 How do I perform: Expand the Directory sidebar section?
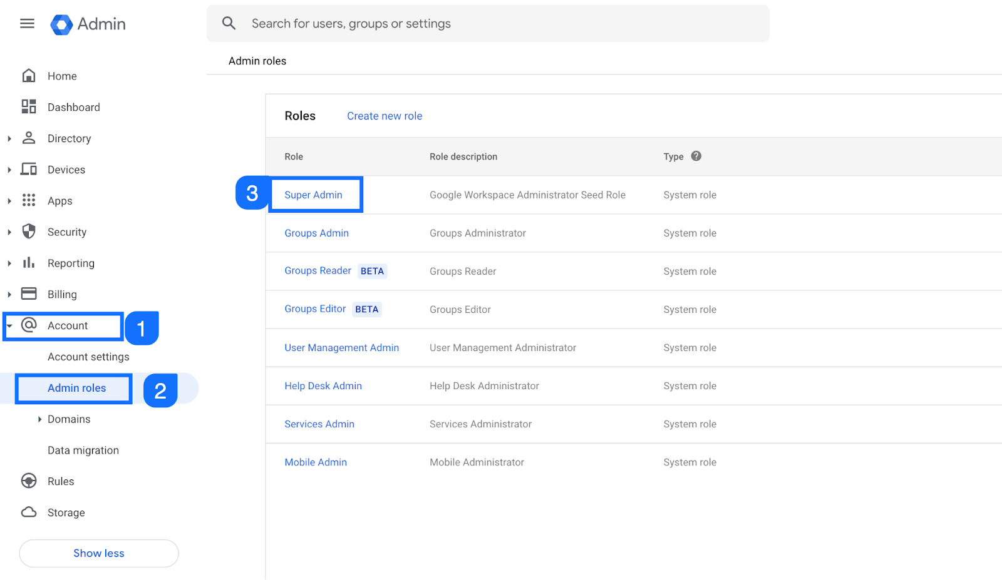9,138
